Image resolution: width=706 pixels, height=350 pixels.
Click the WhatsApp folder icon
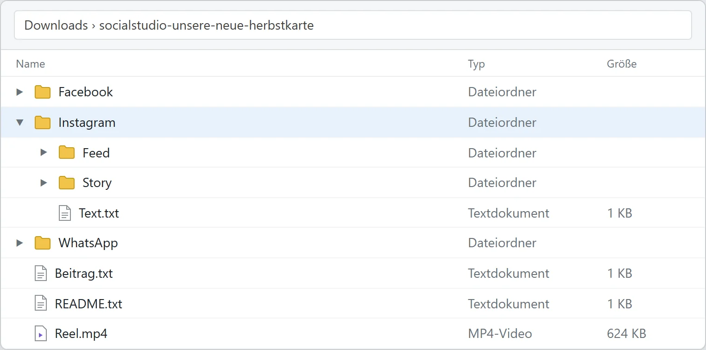(x=43, y=243)
